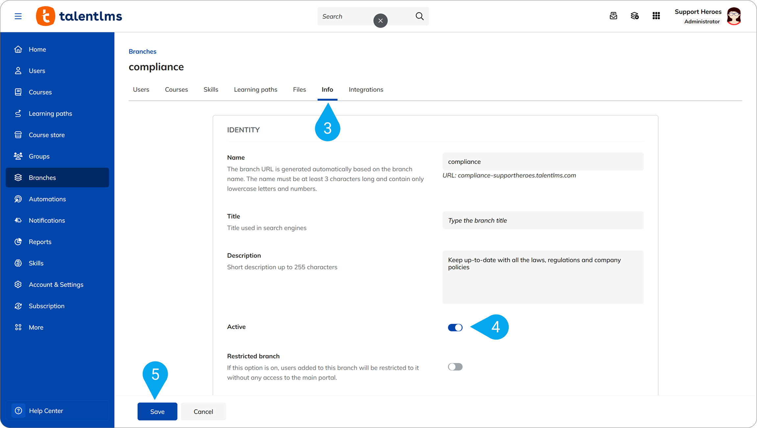This screenshot has height=428, width=757.
Task: Open Reports in the sidebar menu
Action: point(57,242)
